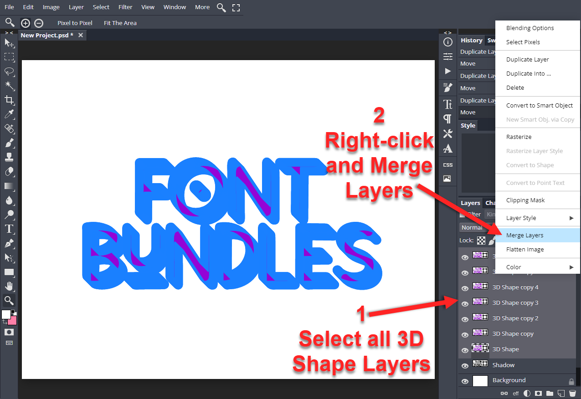Open the Info panel icon
Viewport: 581px width, 399px height.
(448, 42)
